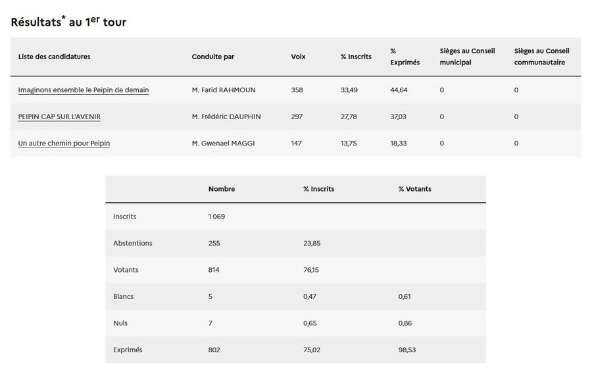Select the 'Exprimés' count 802
Screen dimensions: 592x376
pyautogui.click(x=214, y=350)
